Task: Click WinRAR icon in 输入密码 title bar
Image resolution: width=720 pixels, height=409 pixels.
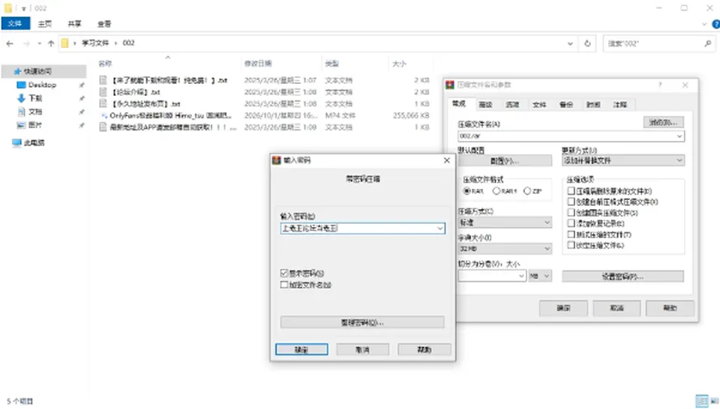Action: [x=277, y=160]
